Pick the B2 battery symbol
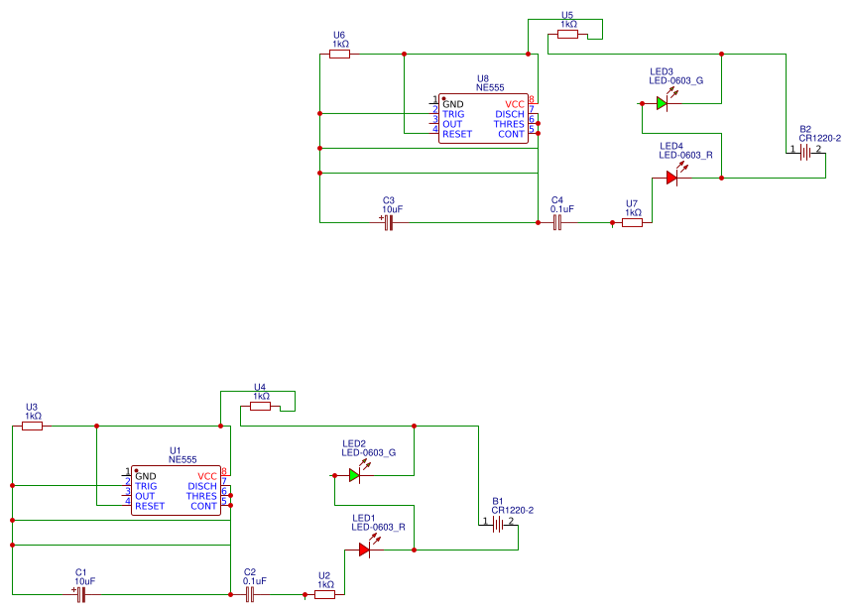Screen dimensions: 851x612 (x=805, y=153)
